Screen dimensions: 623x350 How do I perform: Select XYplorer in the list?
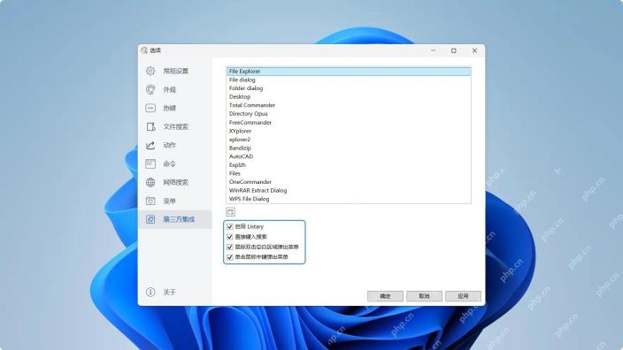coord(349,131)
